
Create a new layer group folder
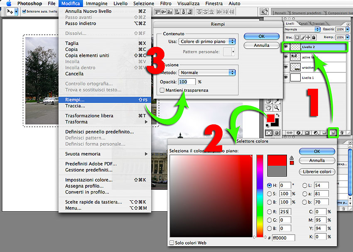pyautogui.click(x=324, y=133)
